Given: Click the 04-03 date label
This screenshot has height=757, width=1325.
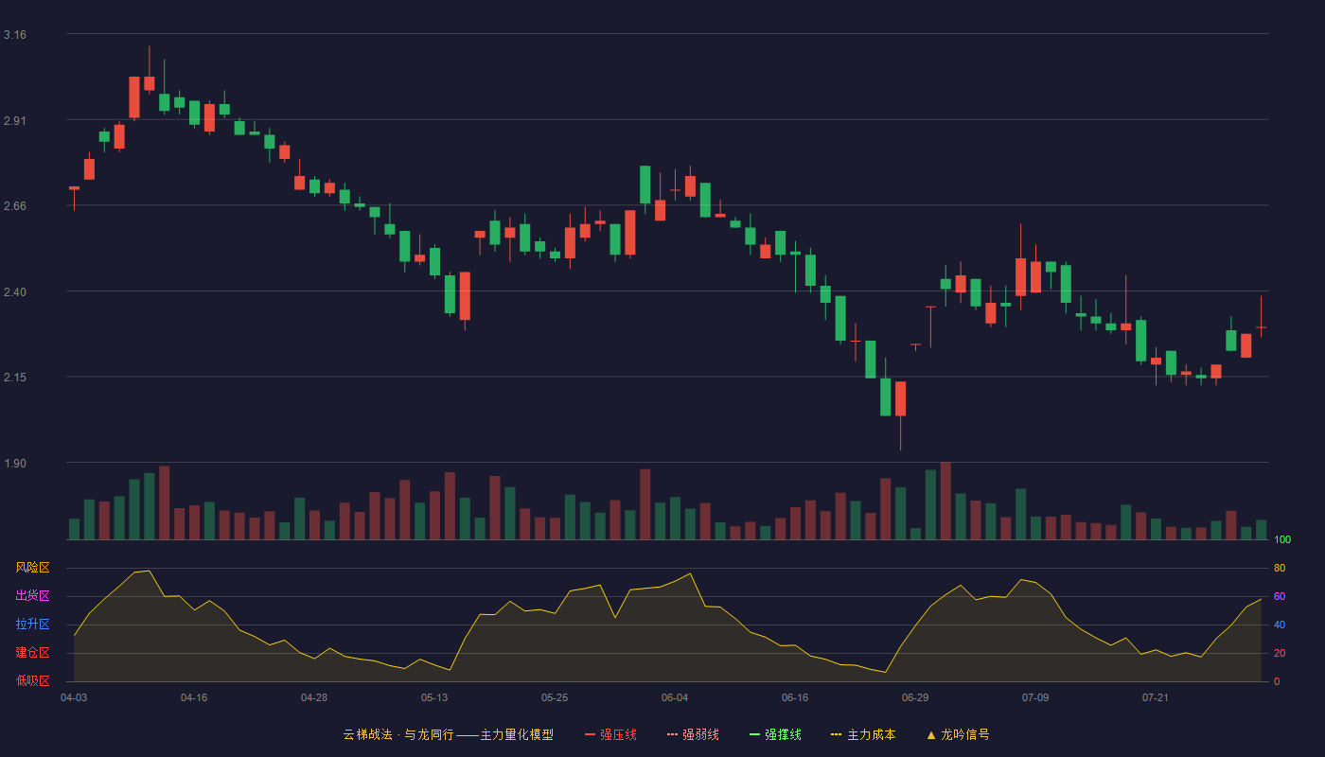Looking at the screenshot, I should pyautogui.click(x=74, y=697).
